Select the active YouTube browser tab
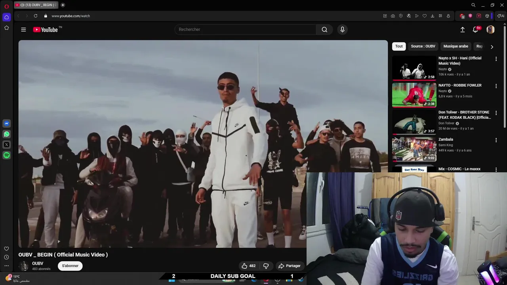Viewport: 507px width, 285px height. (x=36, y=5)
